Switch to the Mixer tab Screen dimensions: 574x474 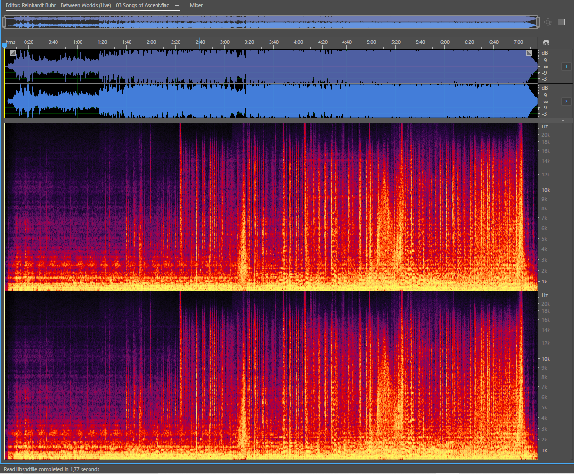(196, 5)
